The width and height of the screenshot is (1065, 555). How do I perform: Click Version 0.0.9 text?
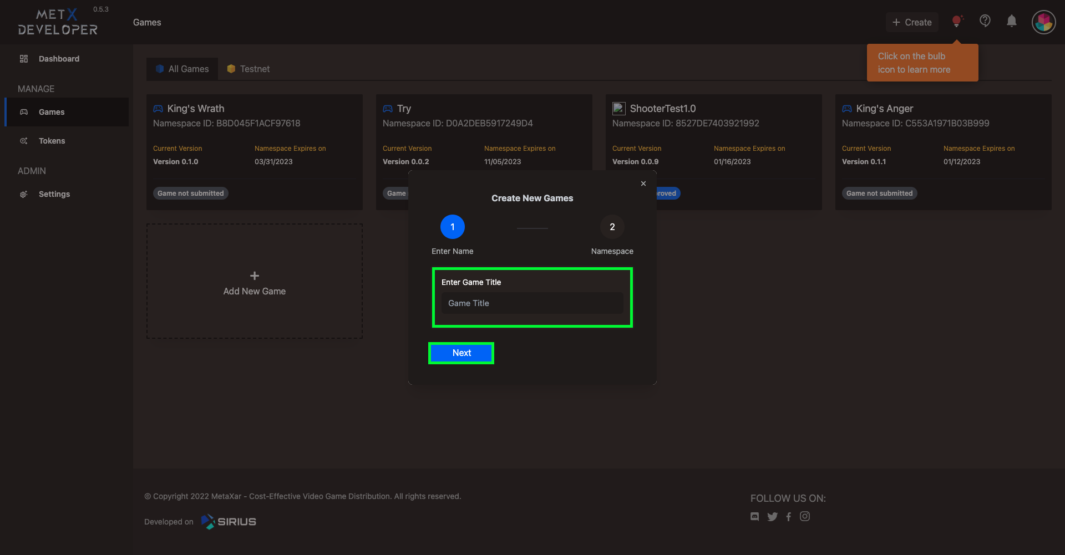[636, 162]
